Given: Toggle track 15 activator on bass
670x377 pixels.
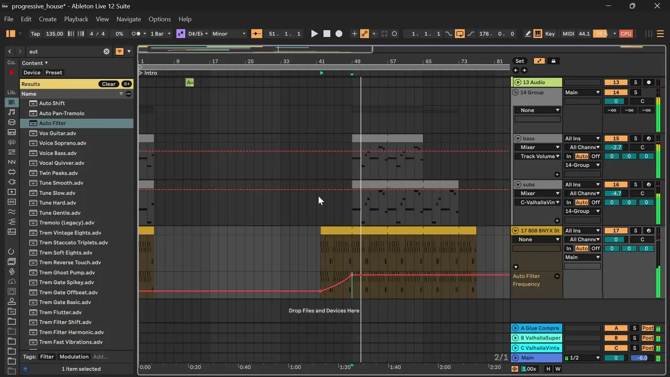Looking at the screenshot, I should tap(616, 139).
